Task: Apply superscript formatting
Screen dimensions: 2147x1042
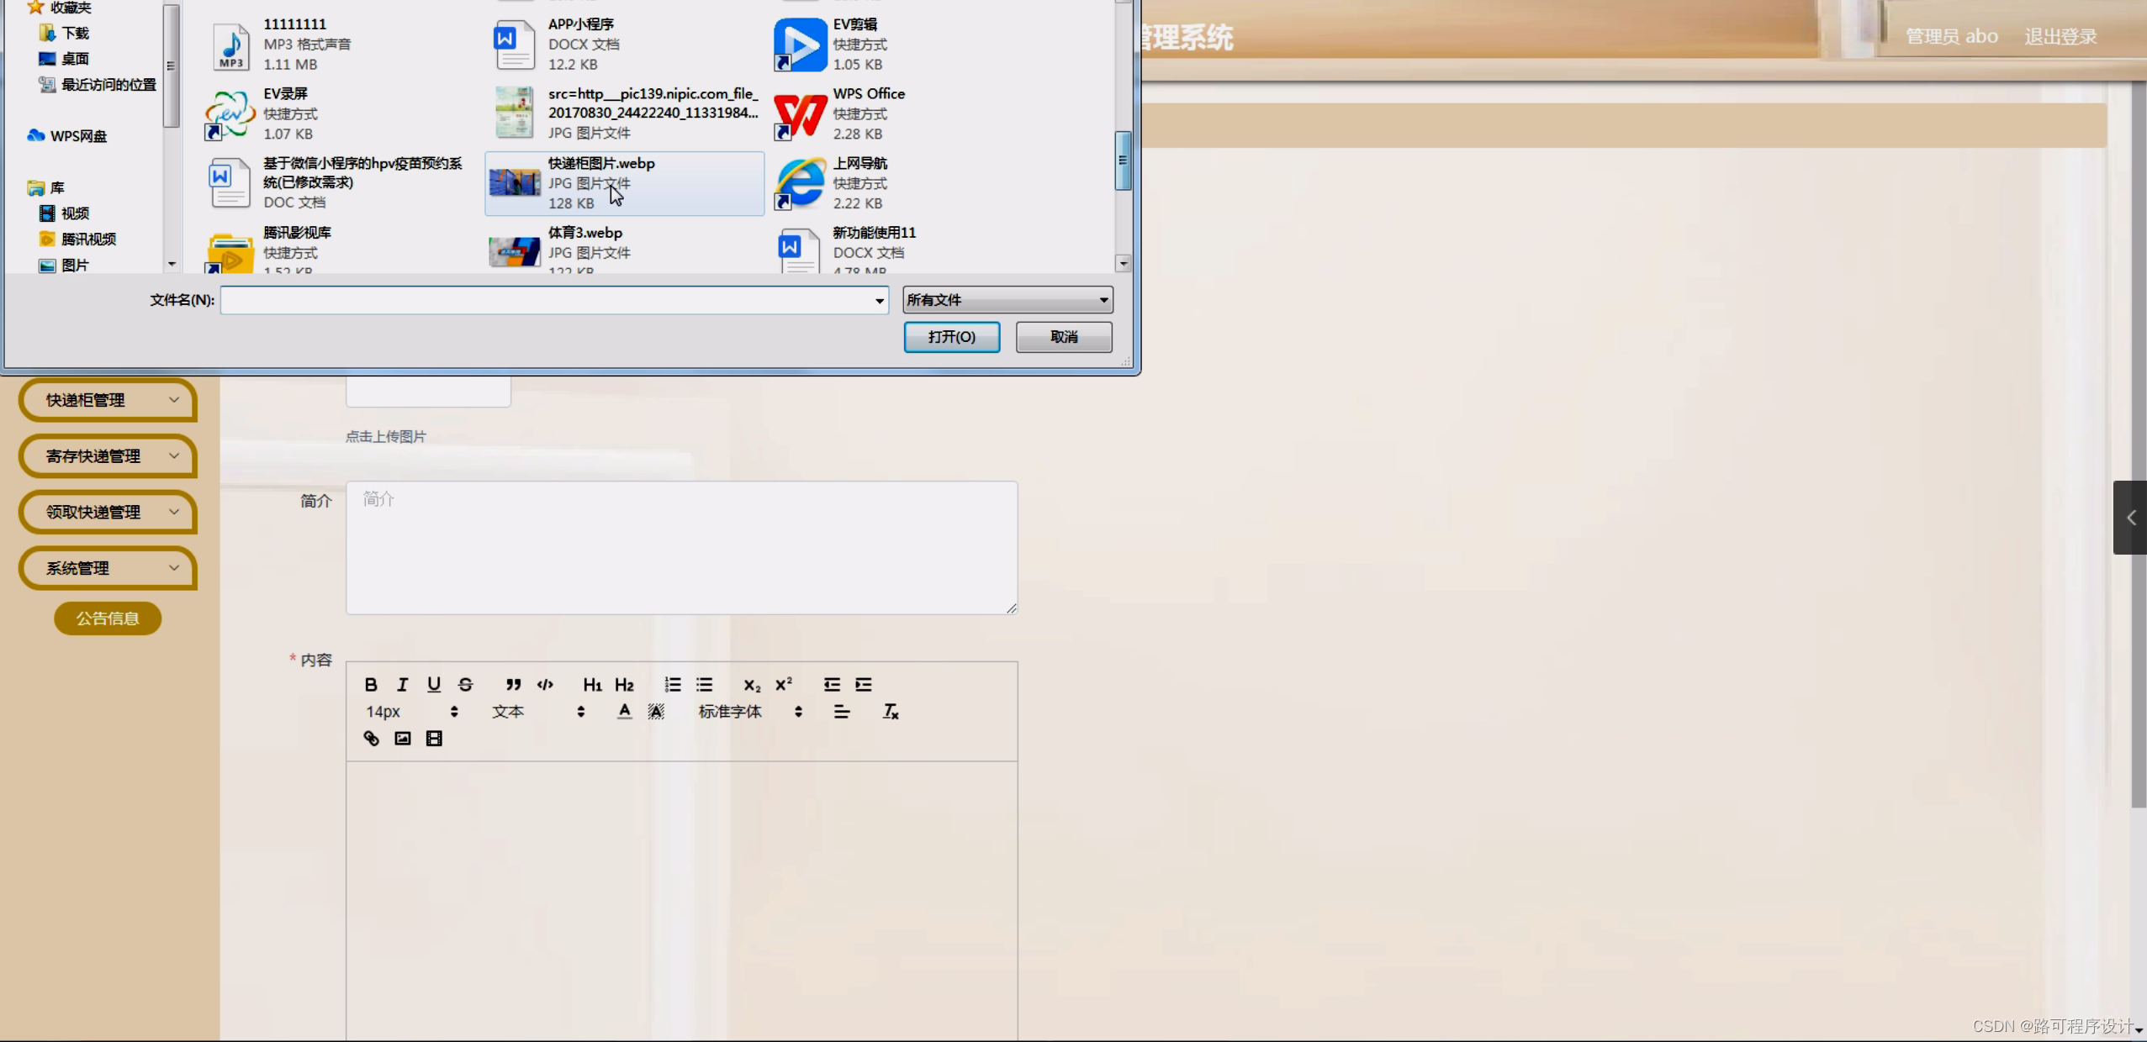Action: (x=783, y=684)
